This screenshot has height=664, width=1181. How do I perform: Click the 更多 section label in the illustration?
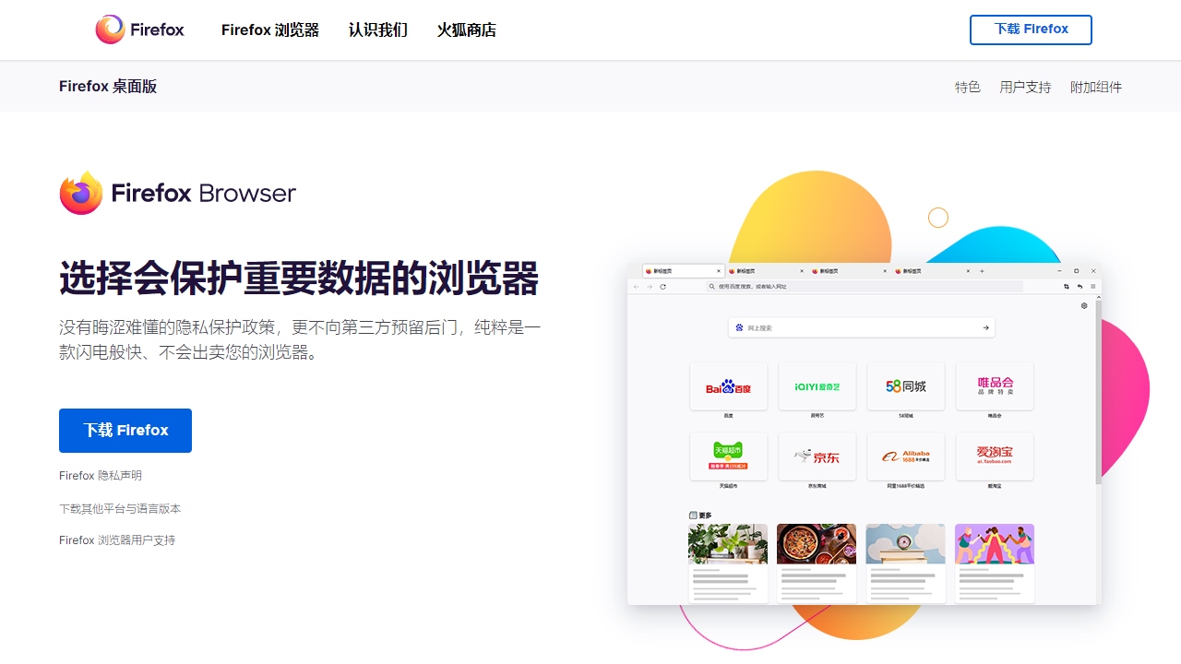click(701, 515)
